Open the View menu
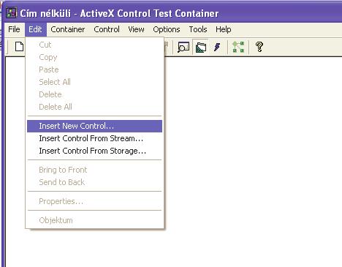This screenshot has height=267, width=342. tap(136, 29)
